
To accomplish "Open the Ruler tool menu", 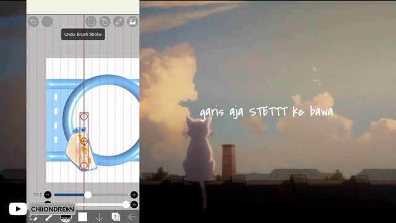I will click(119, 22).
